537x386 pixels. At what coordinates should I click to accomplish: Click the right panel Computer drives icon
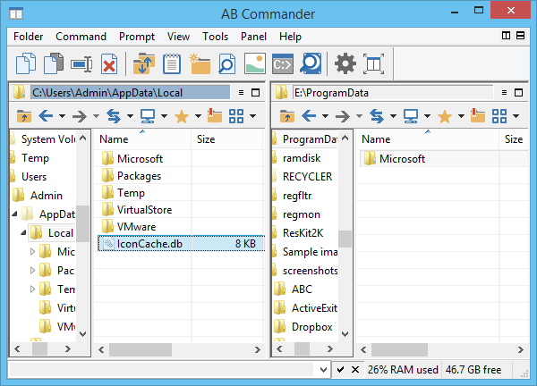411,116
